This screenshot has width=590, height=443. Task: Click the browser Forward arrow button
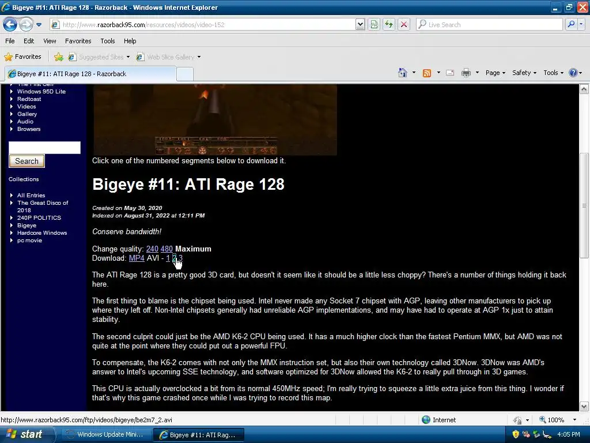[x=26, y=24]
